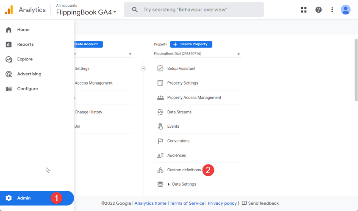The width and height of the screenshot is (358, 211).
Task: Click the Google Analytics logo icon
Action: [9, 10]
